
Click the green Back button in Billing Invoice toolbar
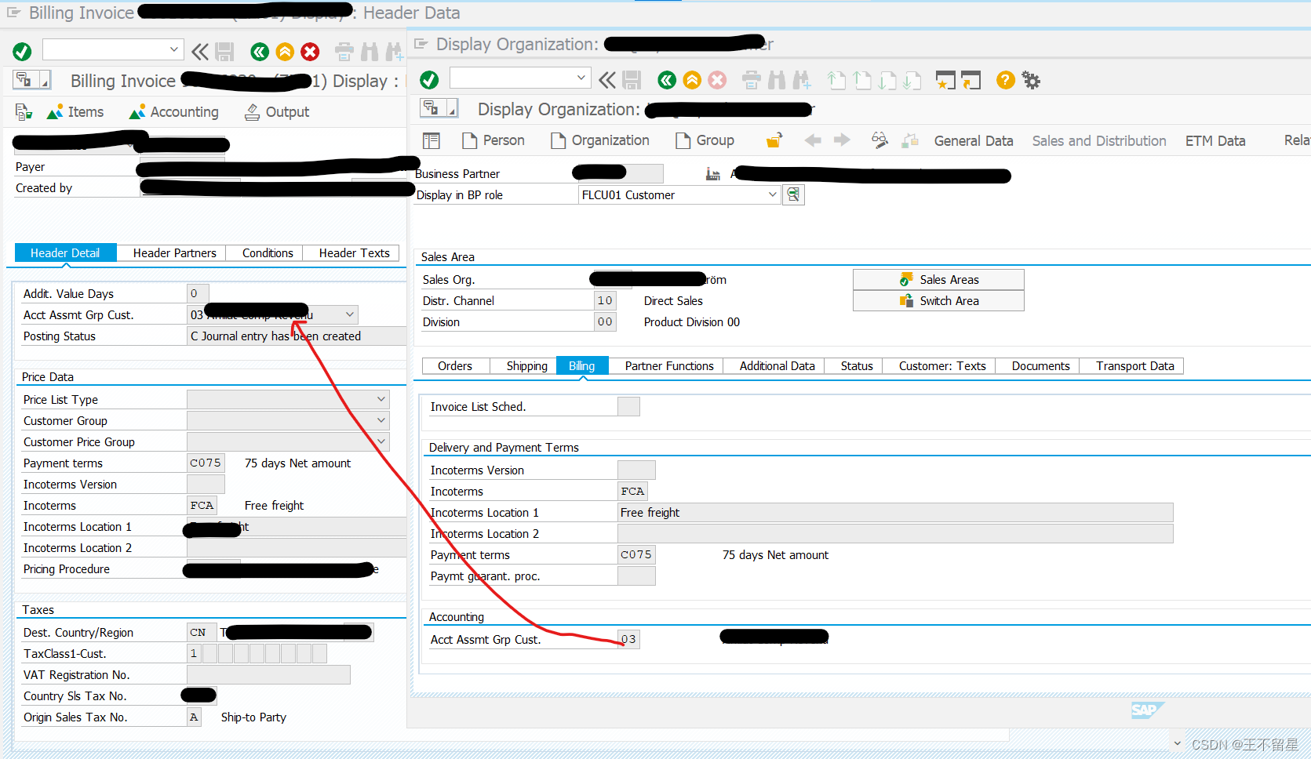(x=260, y=52)
